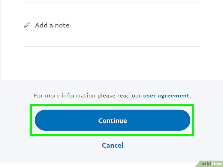Tap the wikiHow badge in the corner
Viewport: 223px width, 167px height.
[x=211, y=163]
